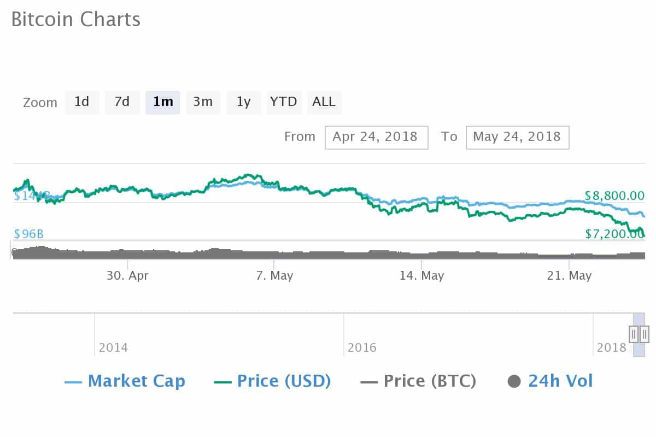Toggle the Market Cap series
This screenshot has height=437, width=656.
[x=136, y=381]
